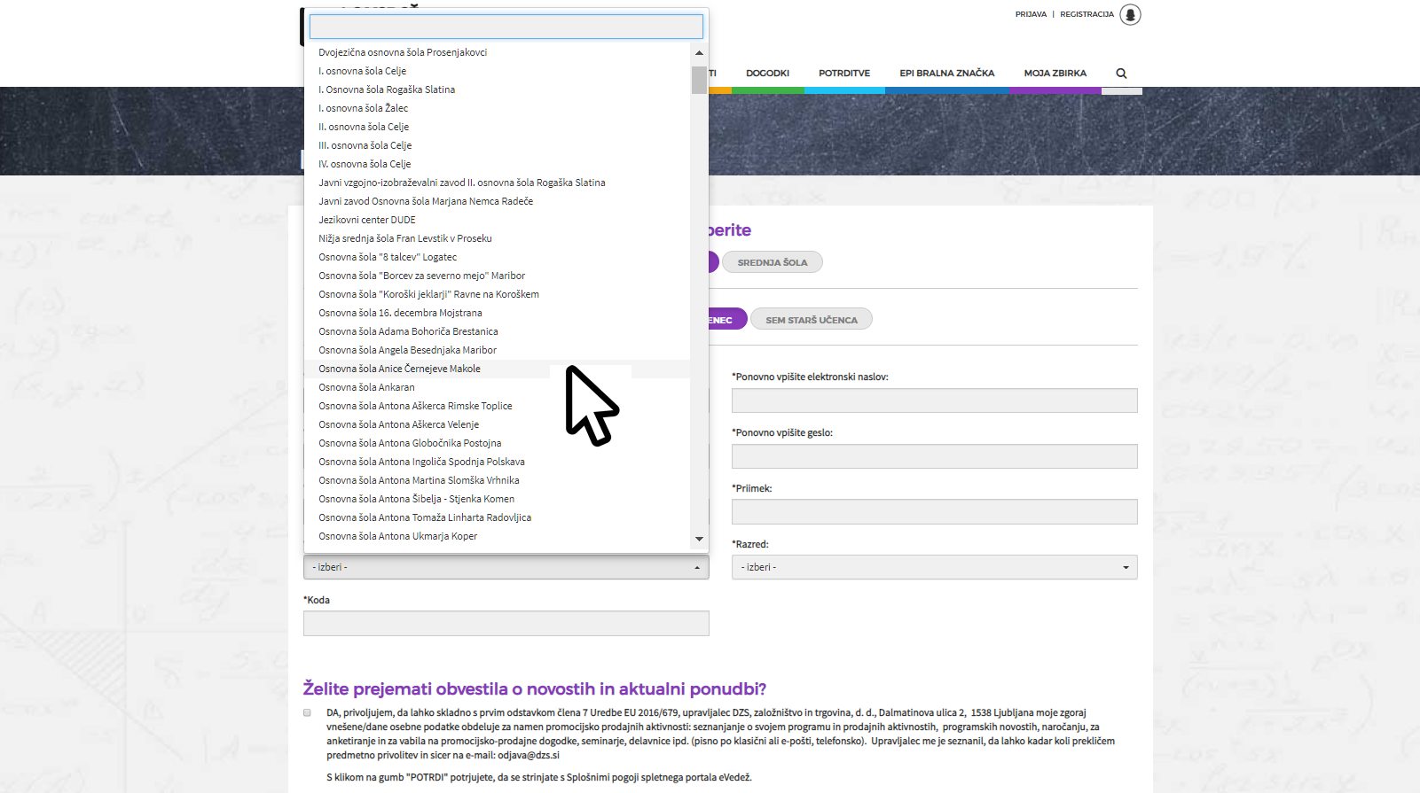This screenshot has height=793, width=1420.
Task: Select Osnovna šola Antona Tomaža Linharta Radovljica
Action: (497, 517)
